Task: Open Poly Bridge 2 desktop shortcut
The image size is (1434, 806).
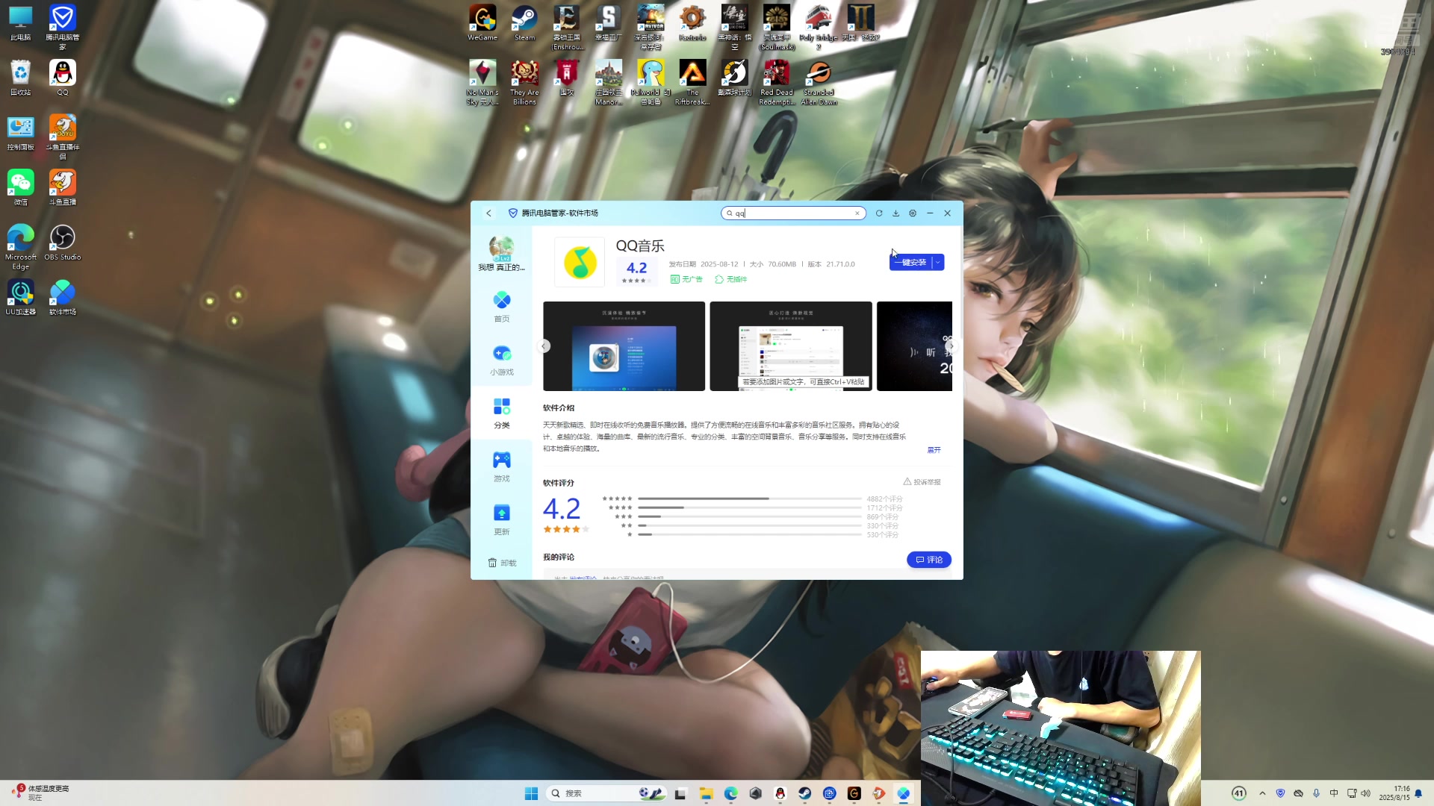Action: (819, 27)
